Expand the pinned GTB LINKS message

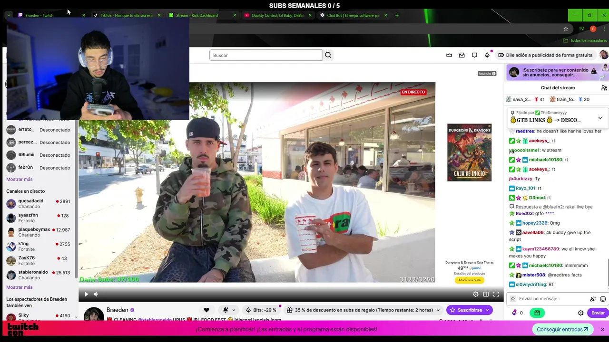pyautogui.click(x=600, y=118)
